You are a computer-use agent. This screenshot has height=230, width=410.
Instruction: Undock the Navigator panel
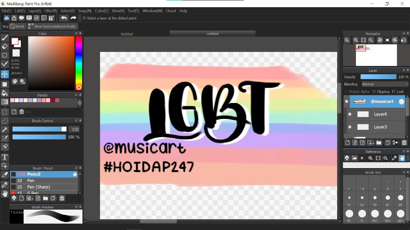pos(404,34)
